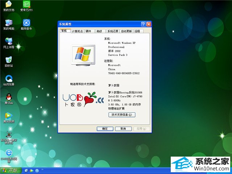Screen dimensions: 232x174
Task: Switch to the 计算机名 tab
Action: (77, 31)
